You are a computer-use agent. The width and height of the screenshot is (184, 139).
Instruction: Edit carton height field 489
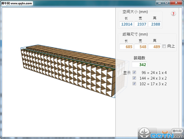tap(155, 47)
